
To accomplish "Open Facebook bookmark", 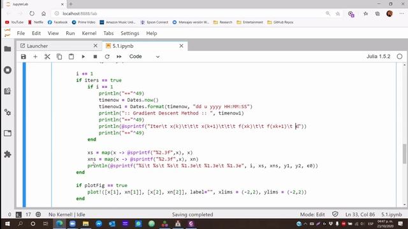I will (x=57, y=22).
